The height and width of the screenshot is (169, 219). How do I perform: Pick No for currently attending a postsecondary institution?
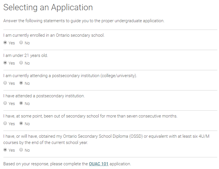coord(21,83)
